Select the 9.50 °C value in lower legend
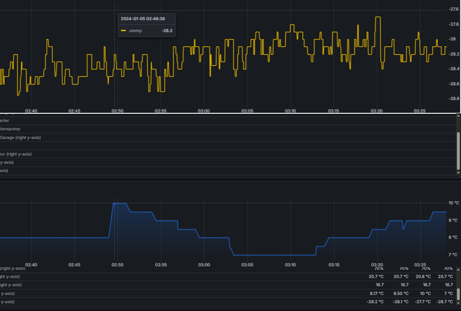Viewport: 461px width, 311px height. click(x=400, y=293)
